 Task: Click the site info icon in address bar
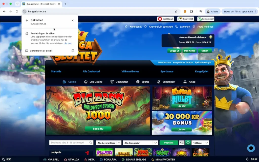pos(25,11)
